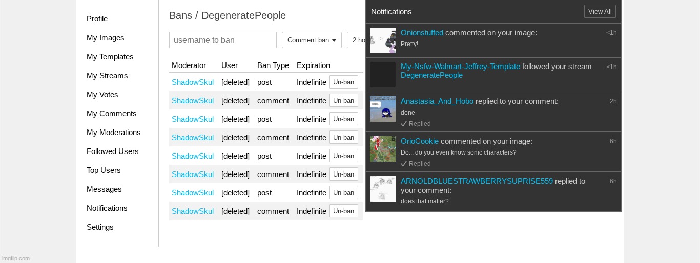Open Anastasia_And_Hobo profile link
Viewport: 700px width, 263px height.
click(x=437, y=101)
